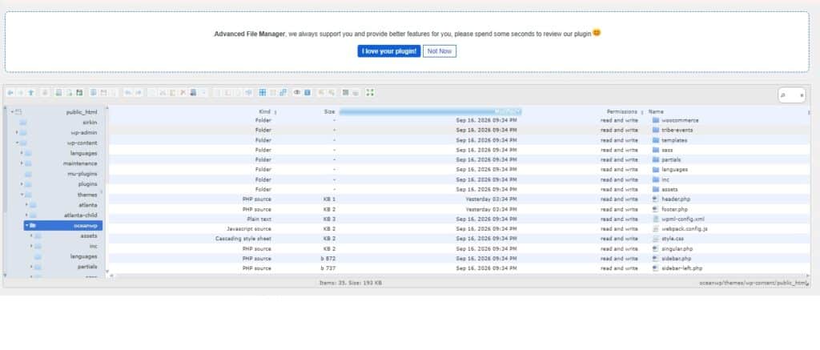
Task: Sort the list by the Kind column header
Action: click(x=264, y=111)
